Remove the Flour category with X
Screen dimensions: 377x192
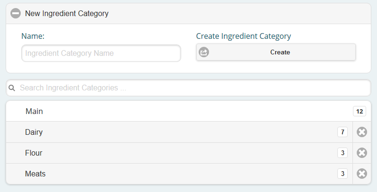point(362,153)
